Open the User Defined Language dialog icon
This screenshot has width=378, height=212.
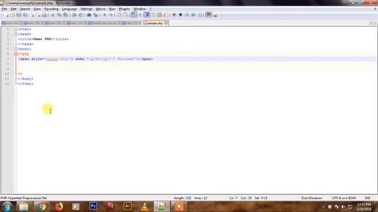[x=153, y=15]
